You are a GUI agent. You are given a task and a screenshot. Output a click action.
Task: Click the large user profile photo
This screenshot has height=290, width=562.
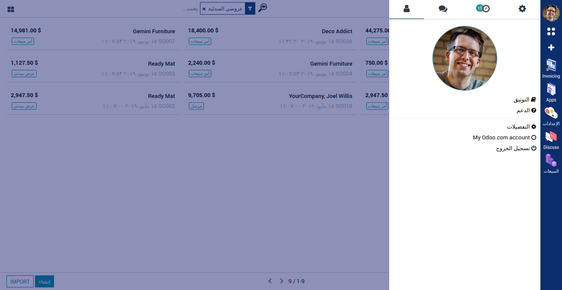tap(465, 58)
